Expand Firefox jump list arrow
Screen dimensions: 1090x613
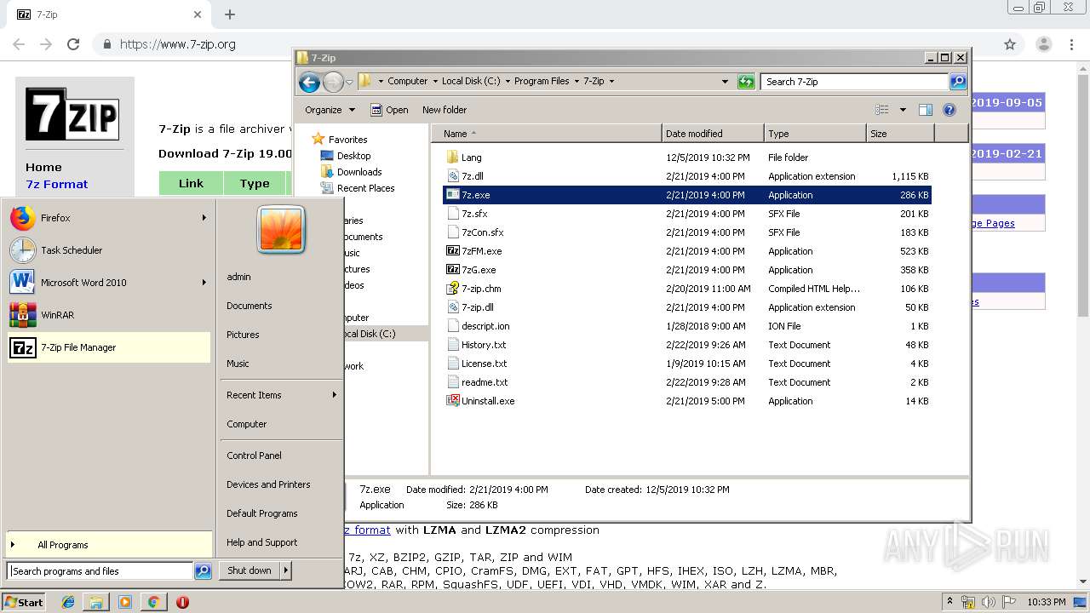[x=204, y=218]
